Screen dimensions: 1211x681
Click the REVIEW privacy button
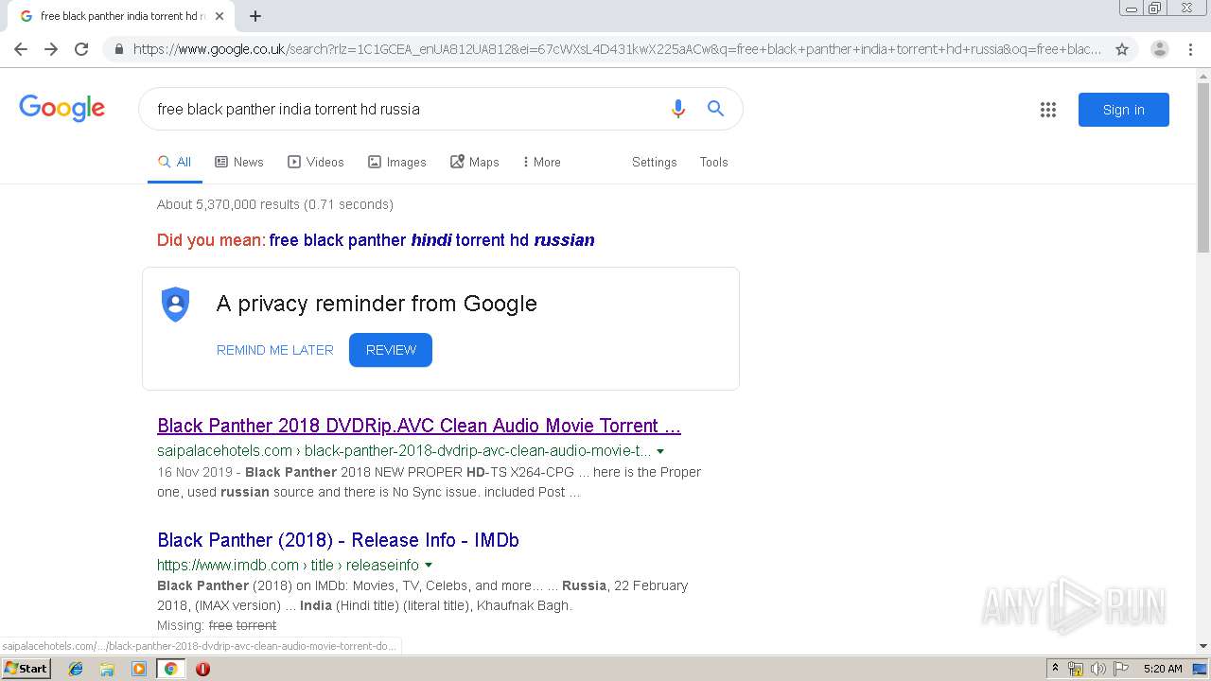(x=391, y=350)
